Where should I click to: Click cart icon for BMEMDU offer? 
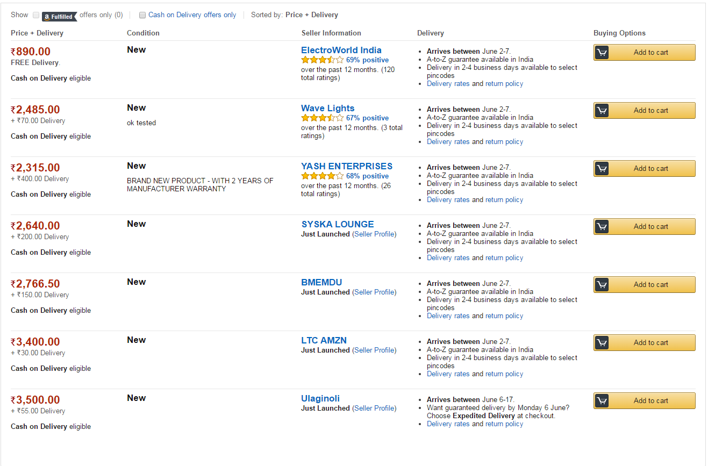click(x=602, y=284)
